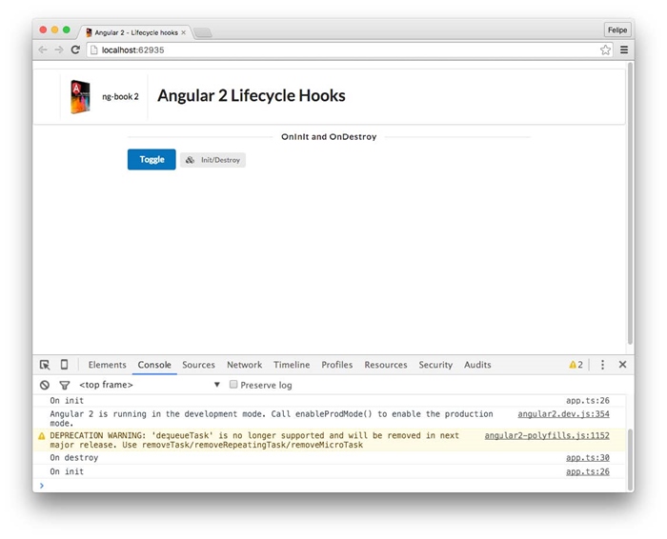Reload the localhost page
Image resolution: width=667 pixels, height=539 pixels.
[x=75, y=50]
